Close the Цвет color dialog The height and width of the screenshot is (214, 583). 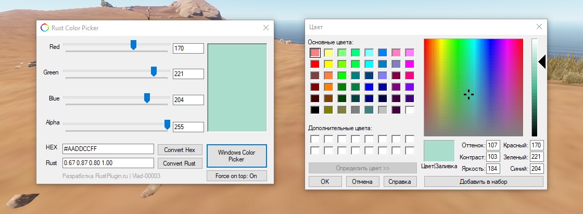(539, 27)
